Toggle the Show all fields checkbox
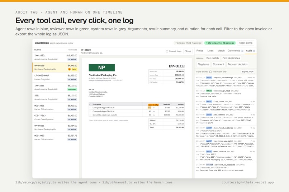The image size is (289, 192). pyautogui.click(x=167, y=51)
